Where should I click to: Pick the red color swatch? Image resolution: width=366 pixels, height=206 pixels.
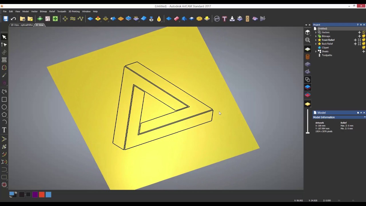click(x=42, y=195)
